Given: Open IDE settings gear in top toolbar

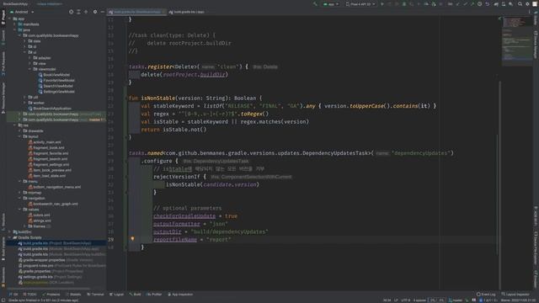Looking at the screenshot, I should tap(527, 4).
